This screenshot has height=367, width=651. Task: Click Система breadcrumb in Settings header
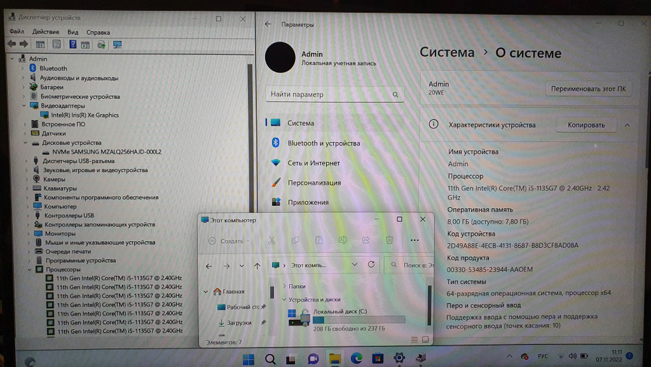[x=447, y=52]
